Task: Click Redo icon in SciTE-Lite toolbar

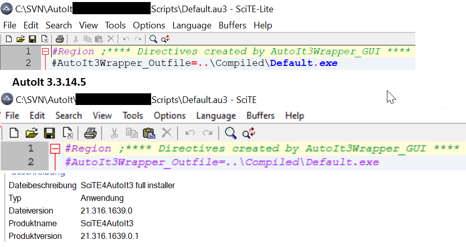Action: 138,39
